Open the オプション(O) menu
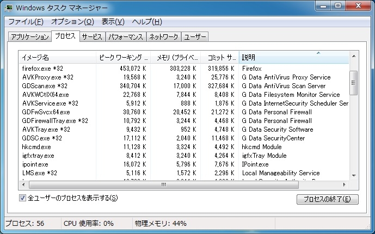The height and width of the screenshot is (234, 375). tap(72, 22)
